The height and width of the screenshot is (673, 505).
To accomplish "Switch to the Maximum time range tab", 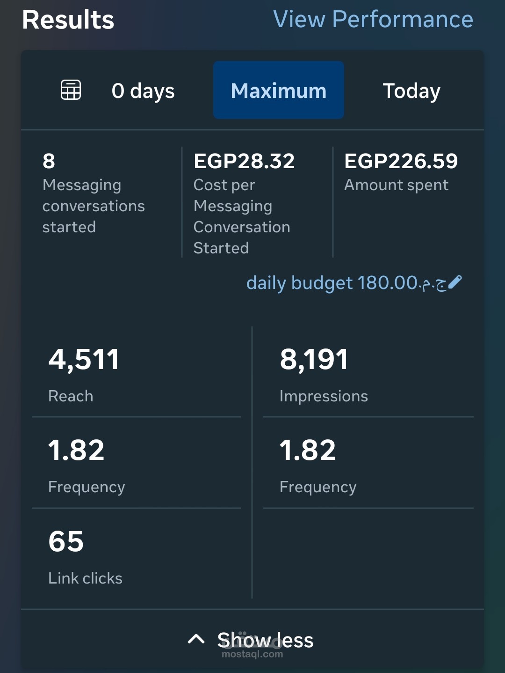I will [x=279, y=90].
